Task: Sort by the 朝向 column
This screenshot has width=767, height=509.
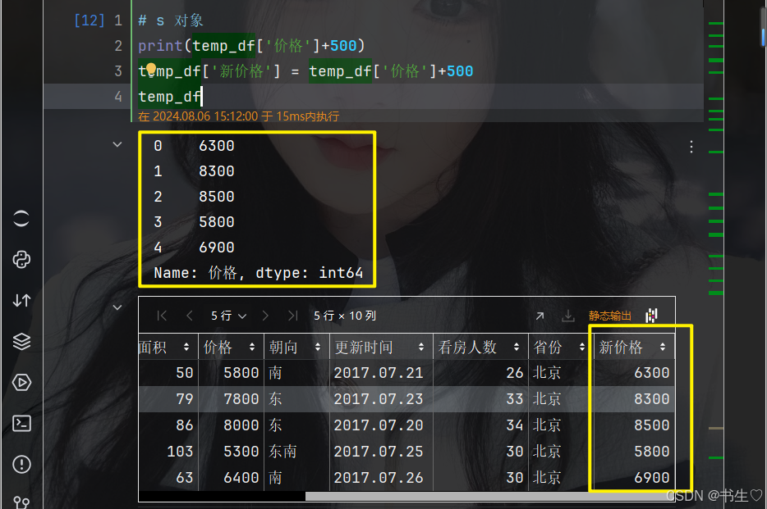Action: [318, 347]
